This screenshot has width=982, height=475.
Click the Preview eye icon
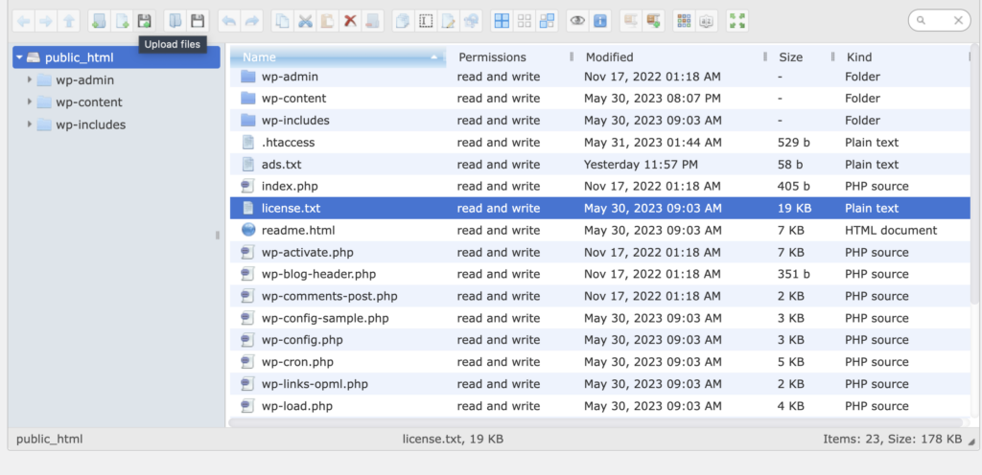pos(577,21)
